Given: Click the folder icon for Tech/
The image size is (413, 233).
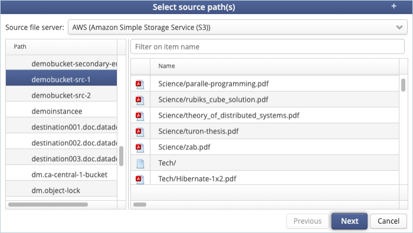Looking at the screenshot, I should (140, 164).
